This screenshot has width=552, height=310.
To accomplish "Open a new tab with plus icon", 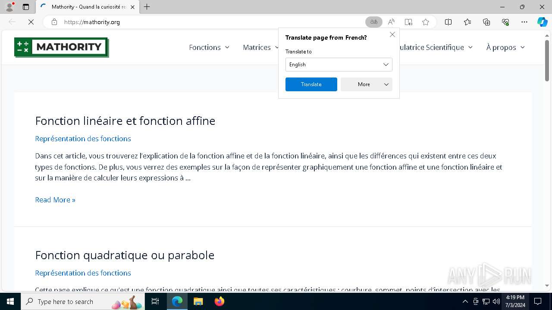I will click(147, 7).
